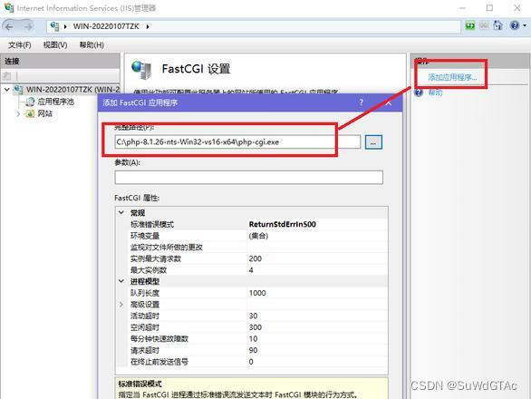Click the WIN-20220107TZK breadcrumb text
This screenshot has height=399, width=531.
click(106, 26)
